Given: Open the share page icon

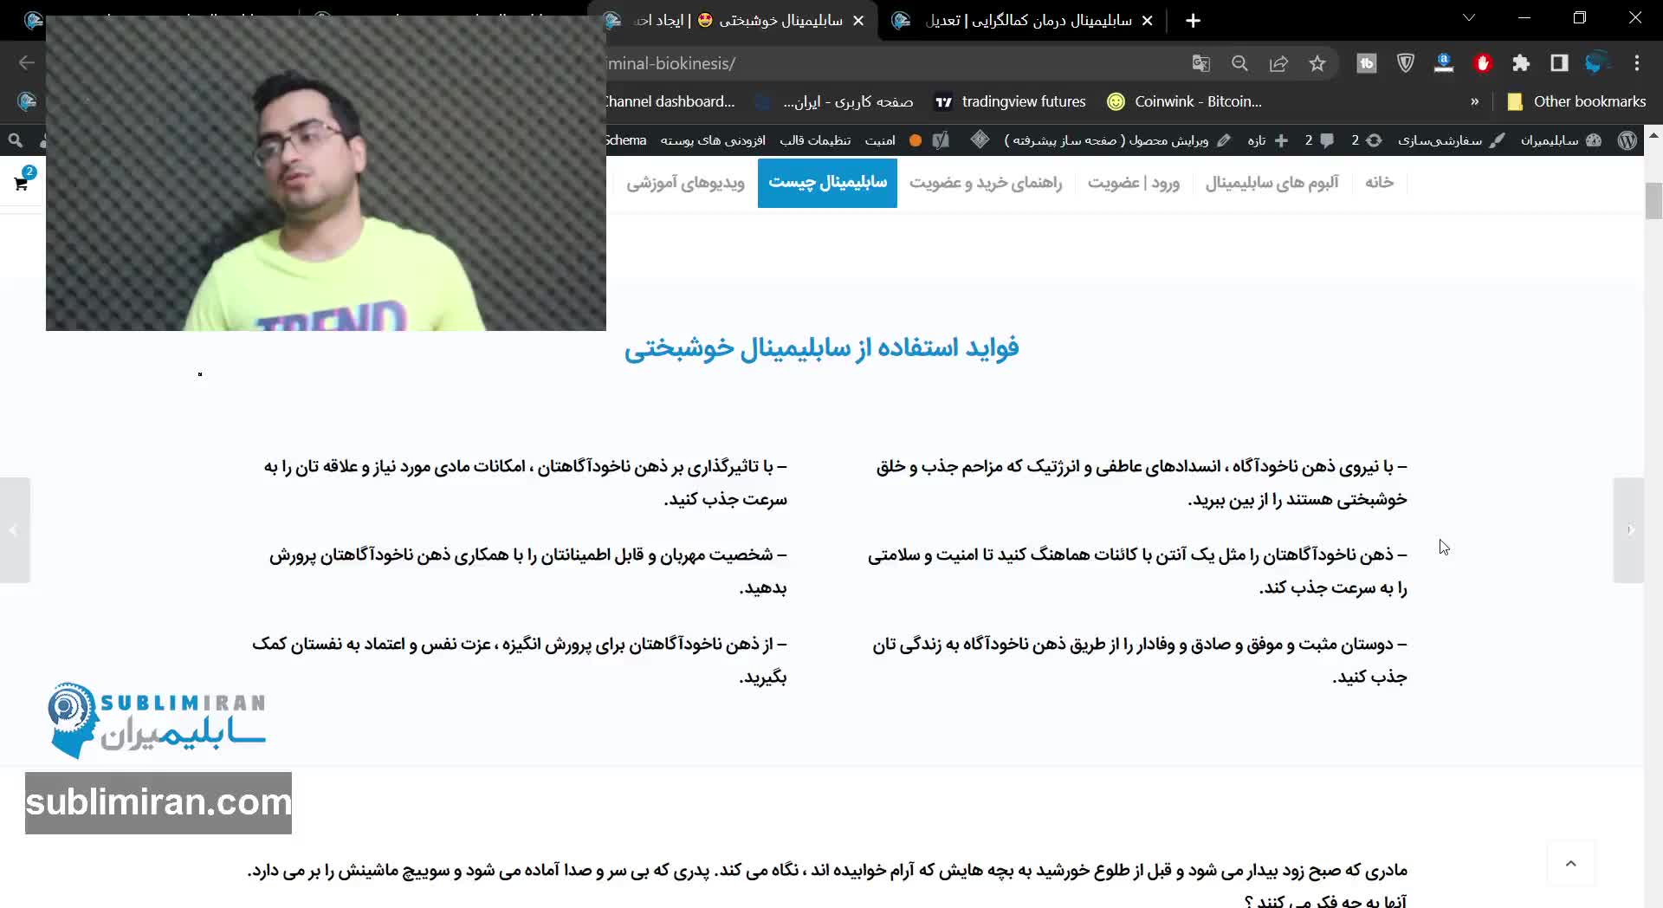Looking at the screenshot, I should (x=1278, y=63).
